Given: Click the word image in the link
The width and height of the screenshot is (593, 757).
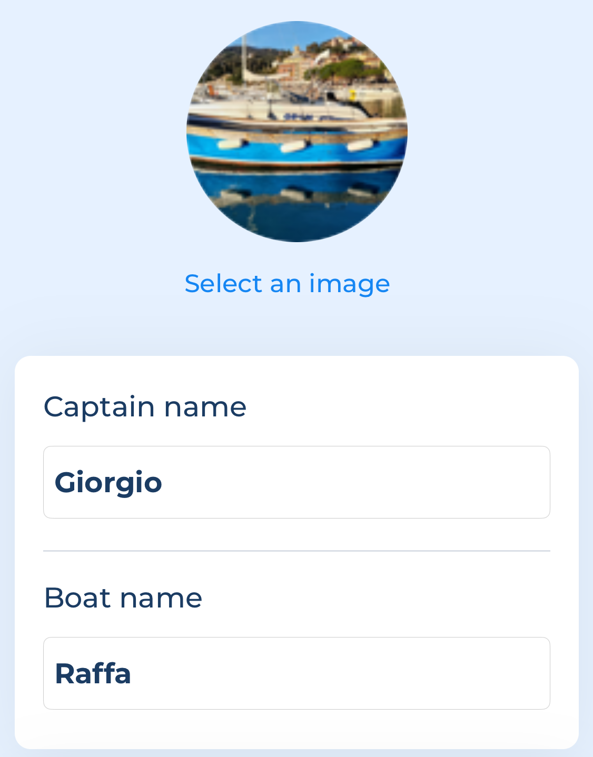Looking at the screenshot, I should (x=349, y=285).
